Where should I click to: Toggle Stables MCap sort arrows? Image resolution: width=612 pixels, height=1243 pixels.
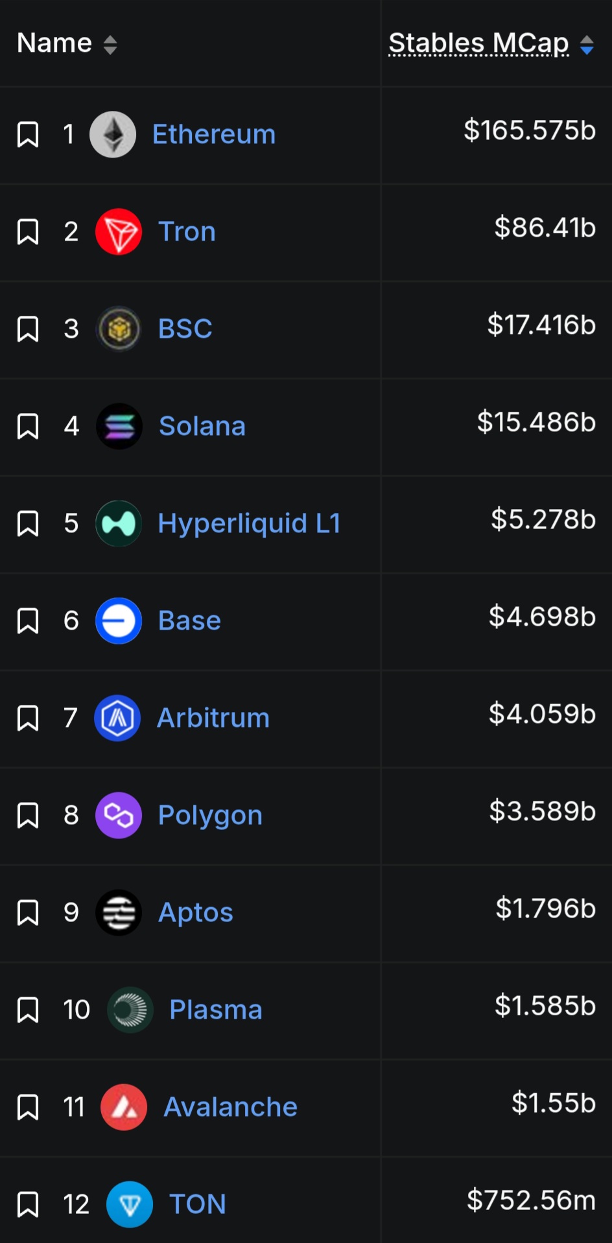tap(587, 45)
